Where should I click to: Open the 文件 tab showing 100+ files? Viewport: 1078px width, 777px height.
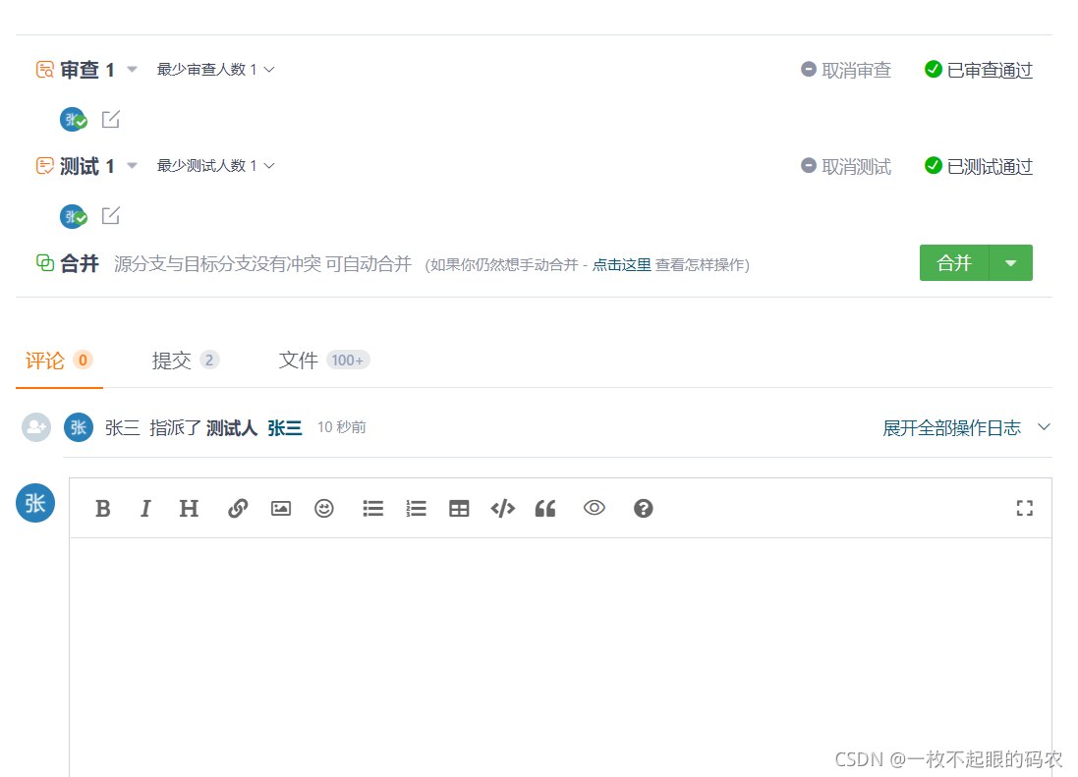298,360
